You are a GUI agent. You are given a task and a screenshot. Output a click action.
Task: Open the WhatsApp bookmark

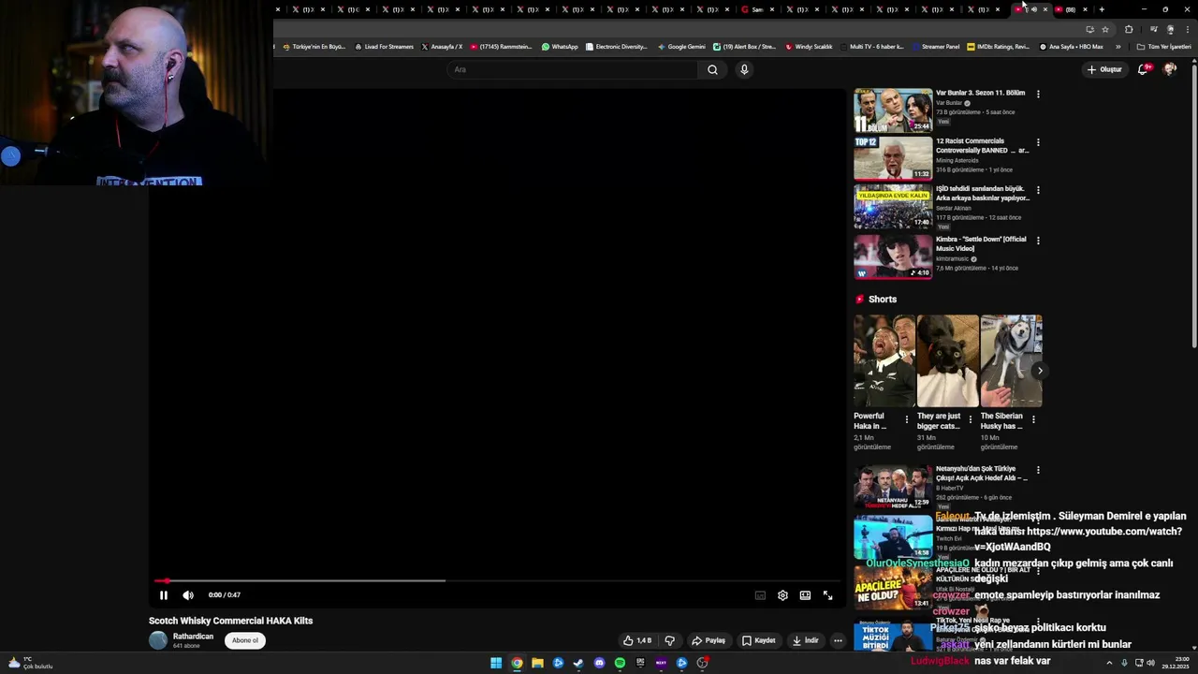[x=560, y=47]
